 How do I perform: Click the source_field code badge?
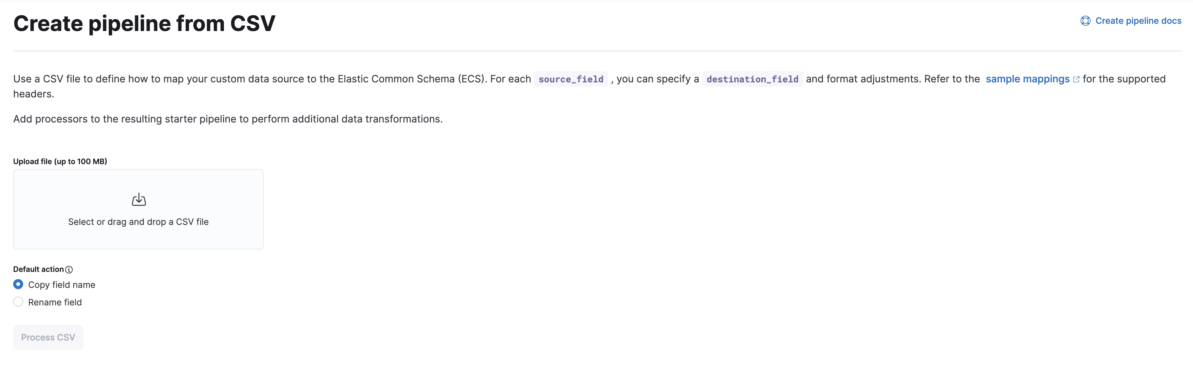[x=571, y=79]
